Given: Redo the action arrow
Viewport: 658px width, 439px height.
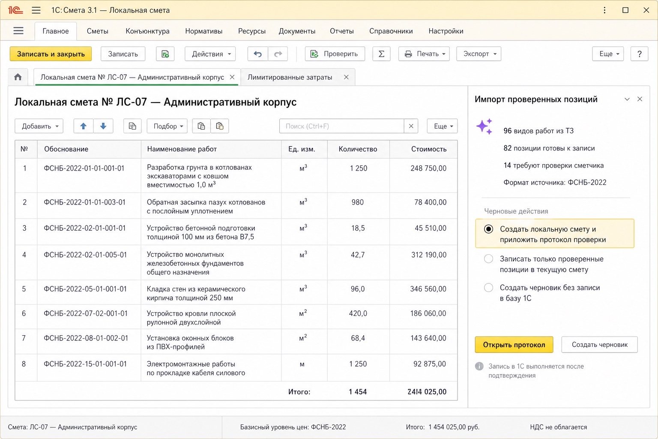Looking at the screenshot, I should tap(278, 54).
